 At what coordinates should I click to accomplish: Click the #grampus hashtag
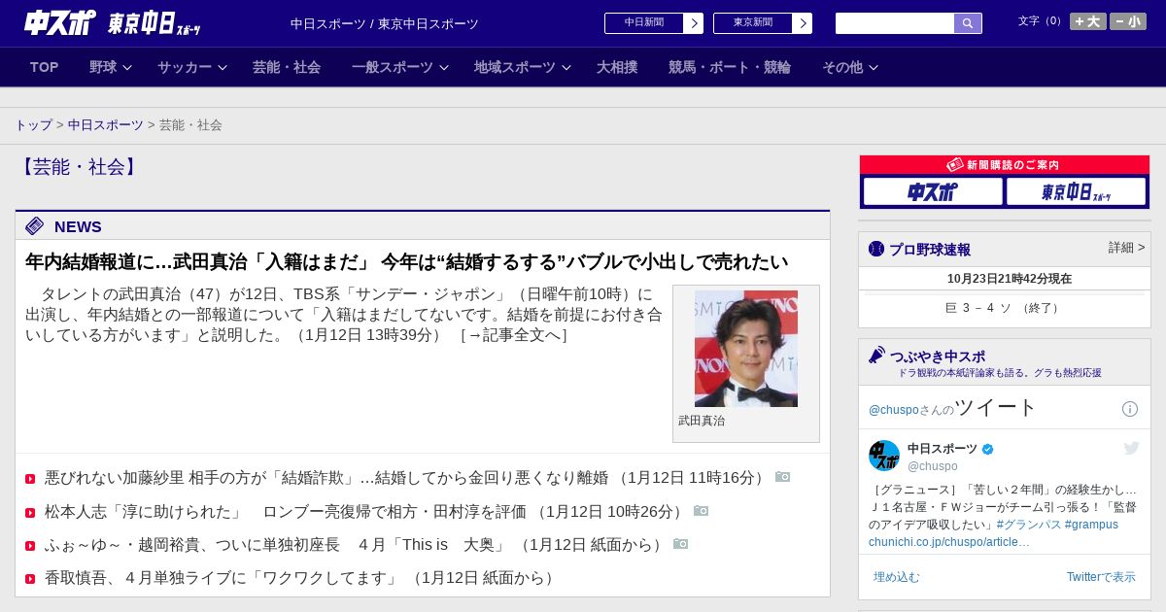[x=1091, y=525]
